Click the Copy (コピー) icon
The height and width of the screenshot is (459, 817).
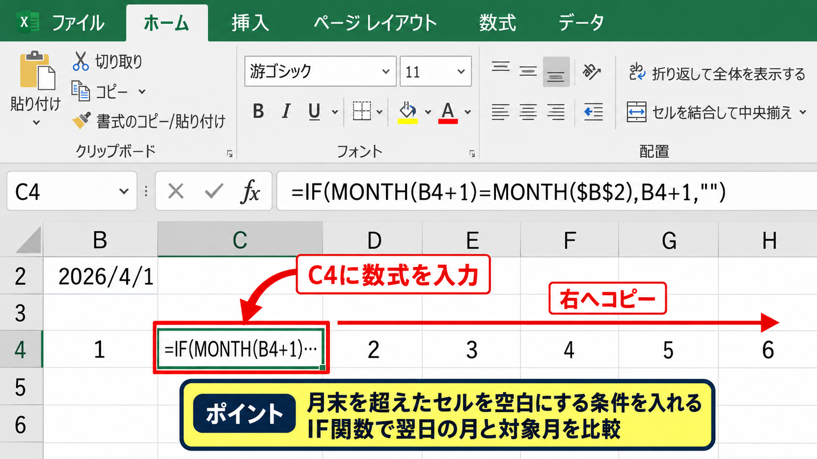81,91
